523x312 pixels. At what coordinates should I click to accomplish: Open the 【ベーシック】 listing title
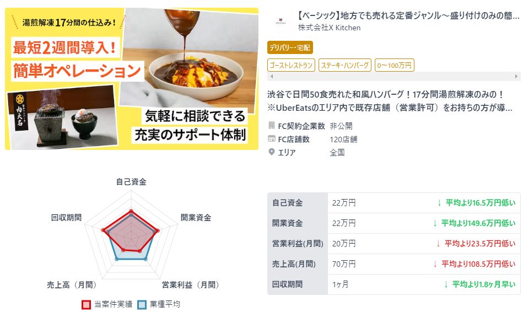[x=408, y=15]
